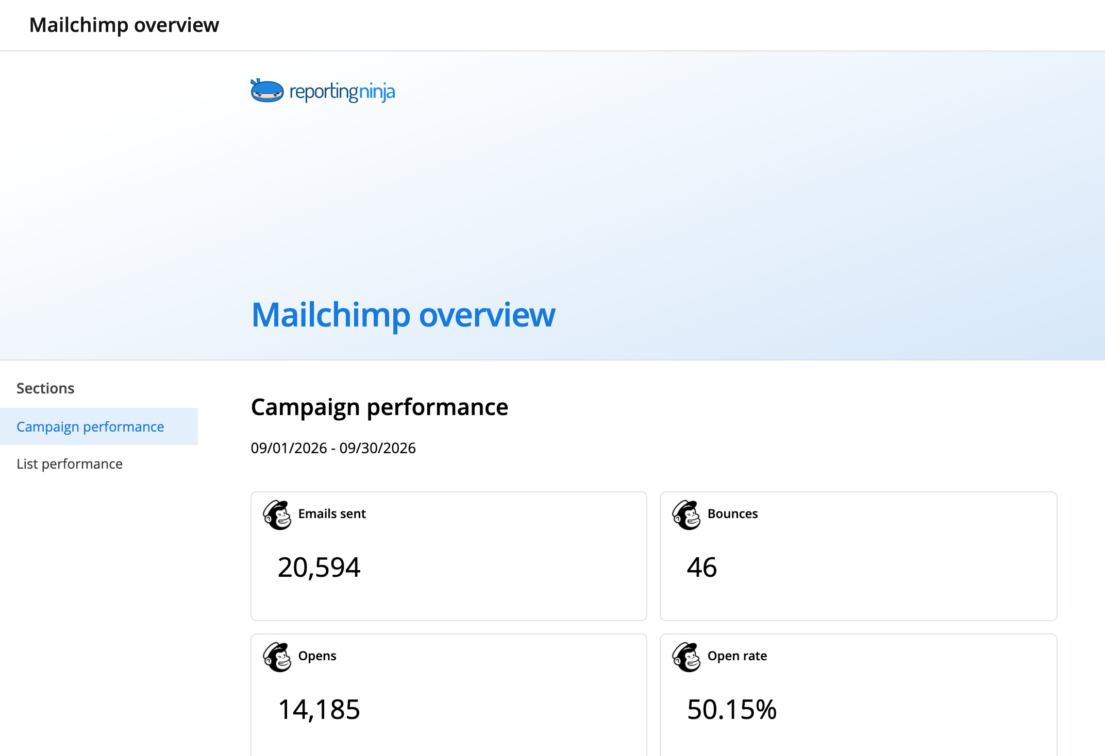Screen dimensions: 1105x756
Task: Click the Bounces value 46
Action: (x=702, y=568)
